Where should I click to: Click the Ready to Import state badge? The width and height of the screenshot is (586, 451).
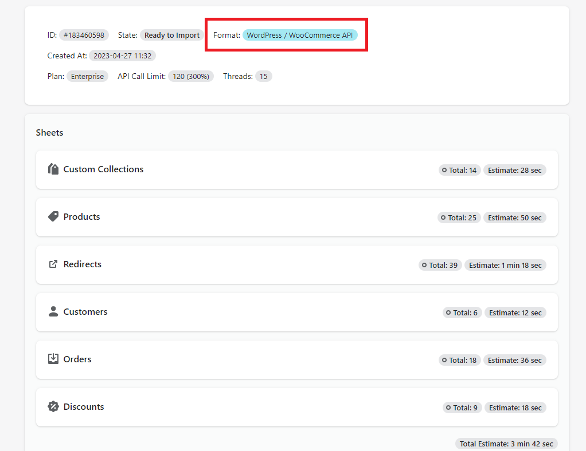pyautogui.click(x=172, y=35)
